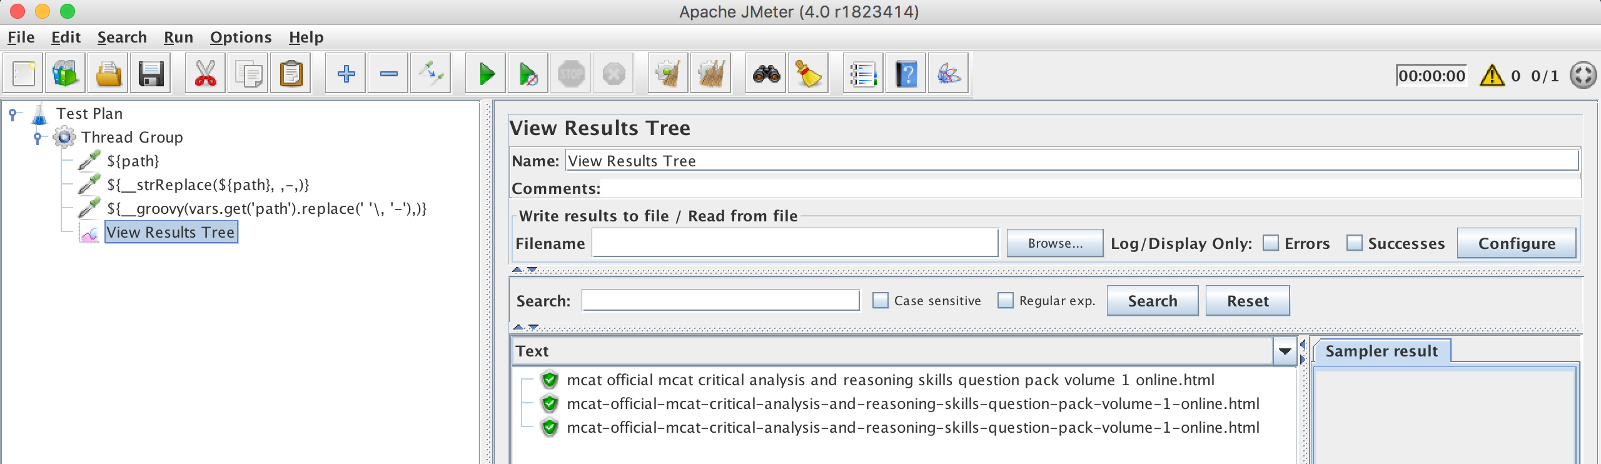Toggle the Case sensitive checkbox
The image size is (1601, 464).
[x=880, y=301]
